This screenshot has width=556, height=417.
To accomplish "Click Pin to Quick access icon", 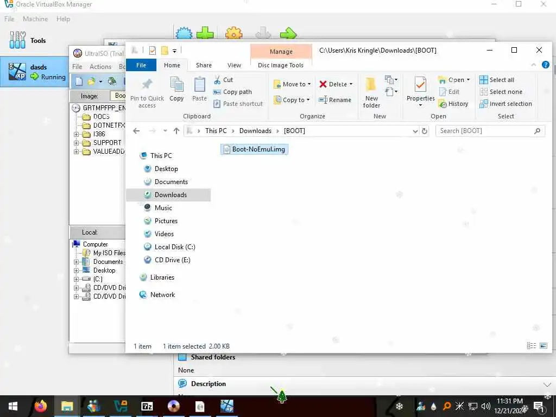I will [x=147, y=84].
